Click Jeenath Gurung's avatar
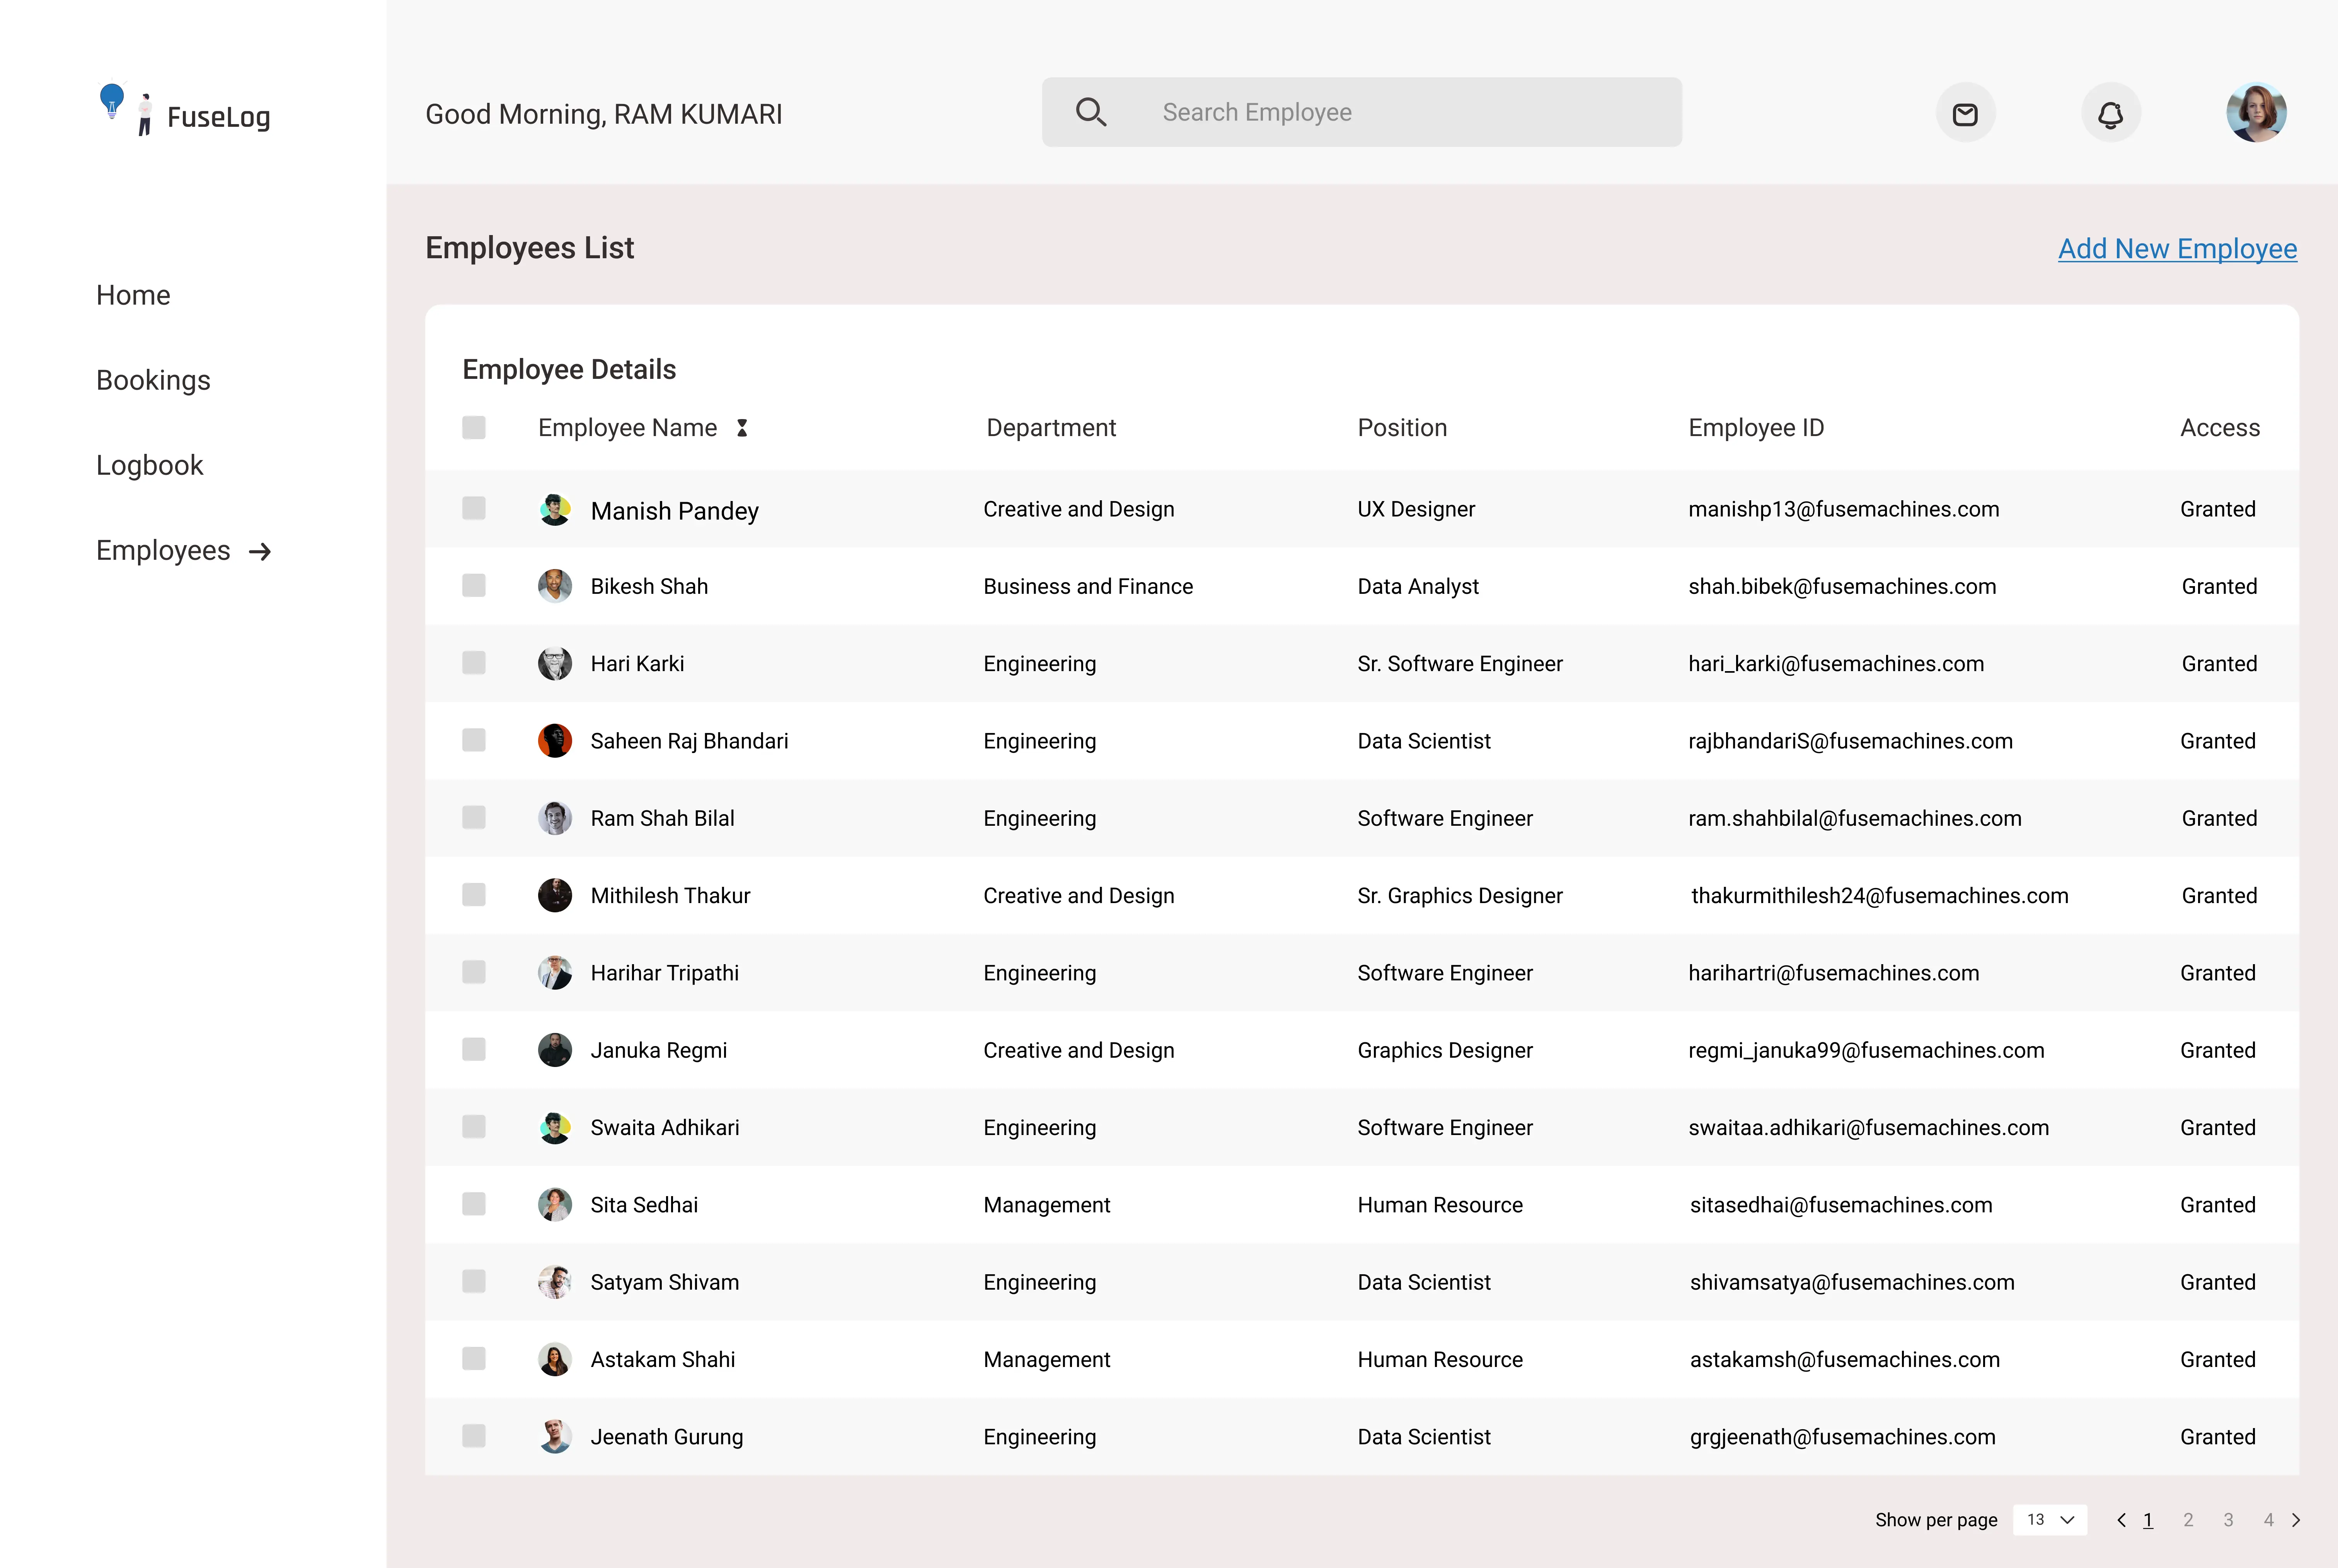 point(555,1436)
